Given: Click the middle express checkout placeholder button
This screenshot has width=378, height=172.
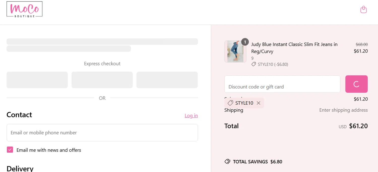Looking at the screenshot, I should pyautogui.click(x=102, y=80).
